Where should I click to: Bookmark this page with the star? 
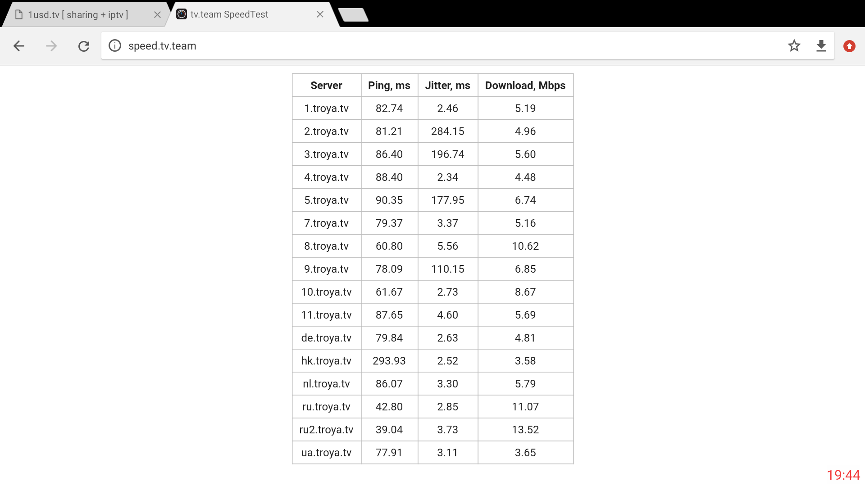794,46
